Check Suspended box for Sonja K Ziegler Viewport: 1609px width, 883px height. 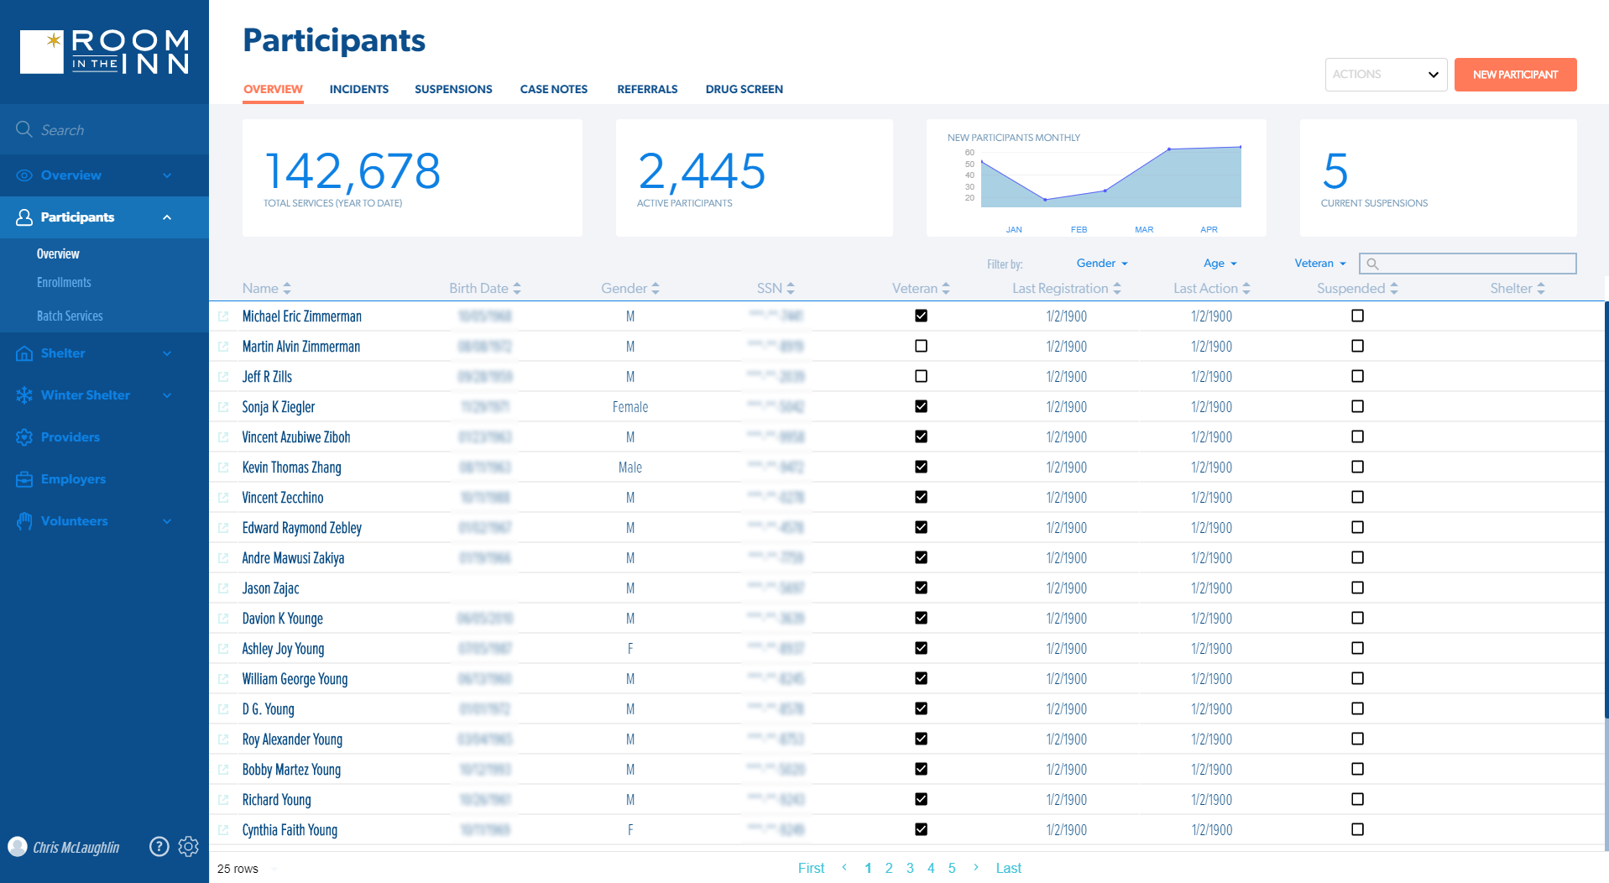point(1357,407)
